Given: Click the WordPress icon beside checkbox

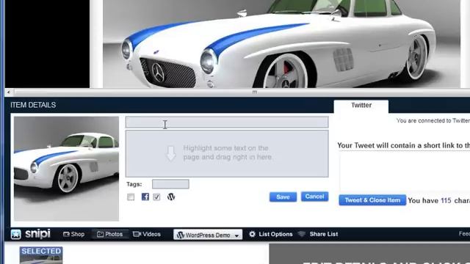Looking at the screenshot, I should click(171, 197).
